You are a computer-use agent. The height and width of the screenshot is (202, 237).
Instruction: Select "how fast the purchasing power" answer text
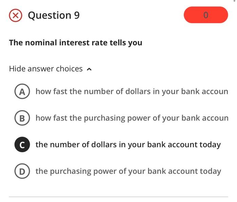point(132,118)
